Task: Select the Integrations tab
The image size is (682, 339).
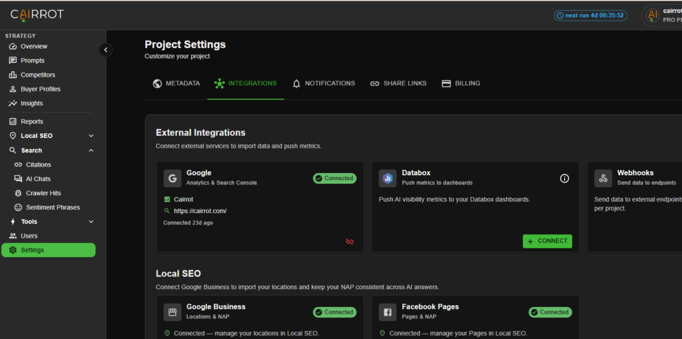Action: [245, 83]
